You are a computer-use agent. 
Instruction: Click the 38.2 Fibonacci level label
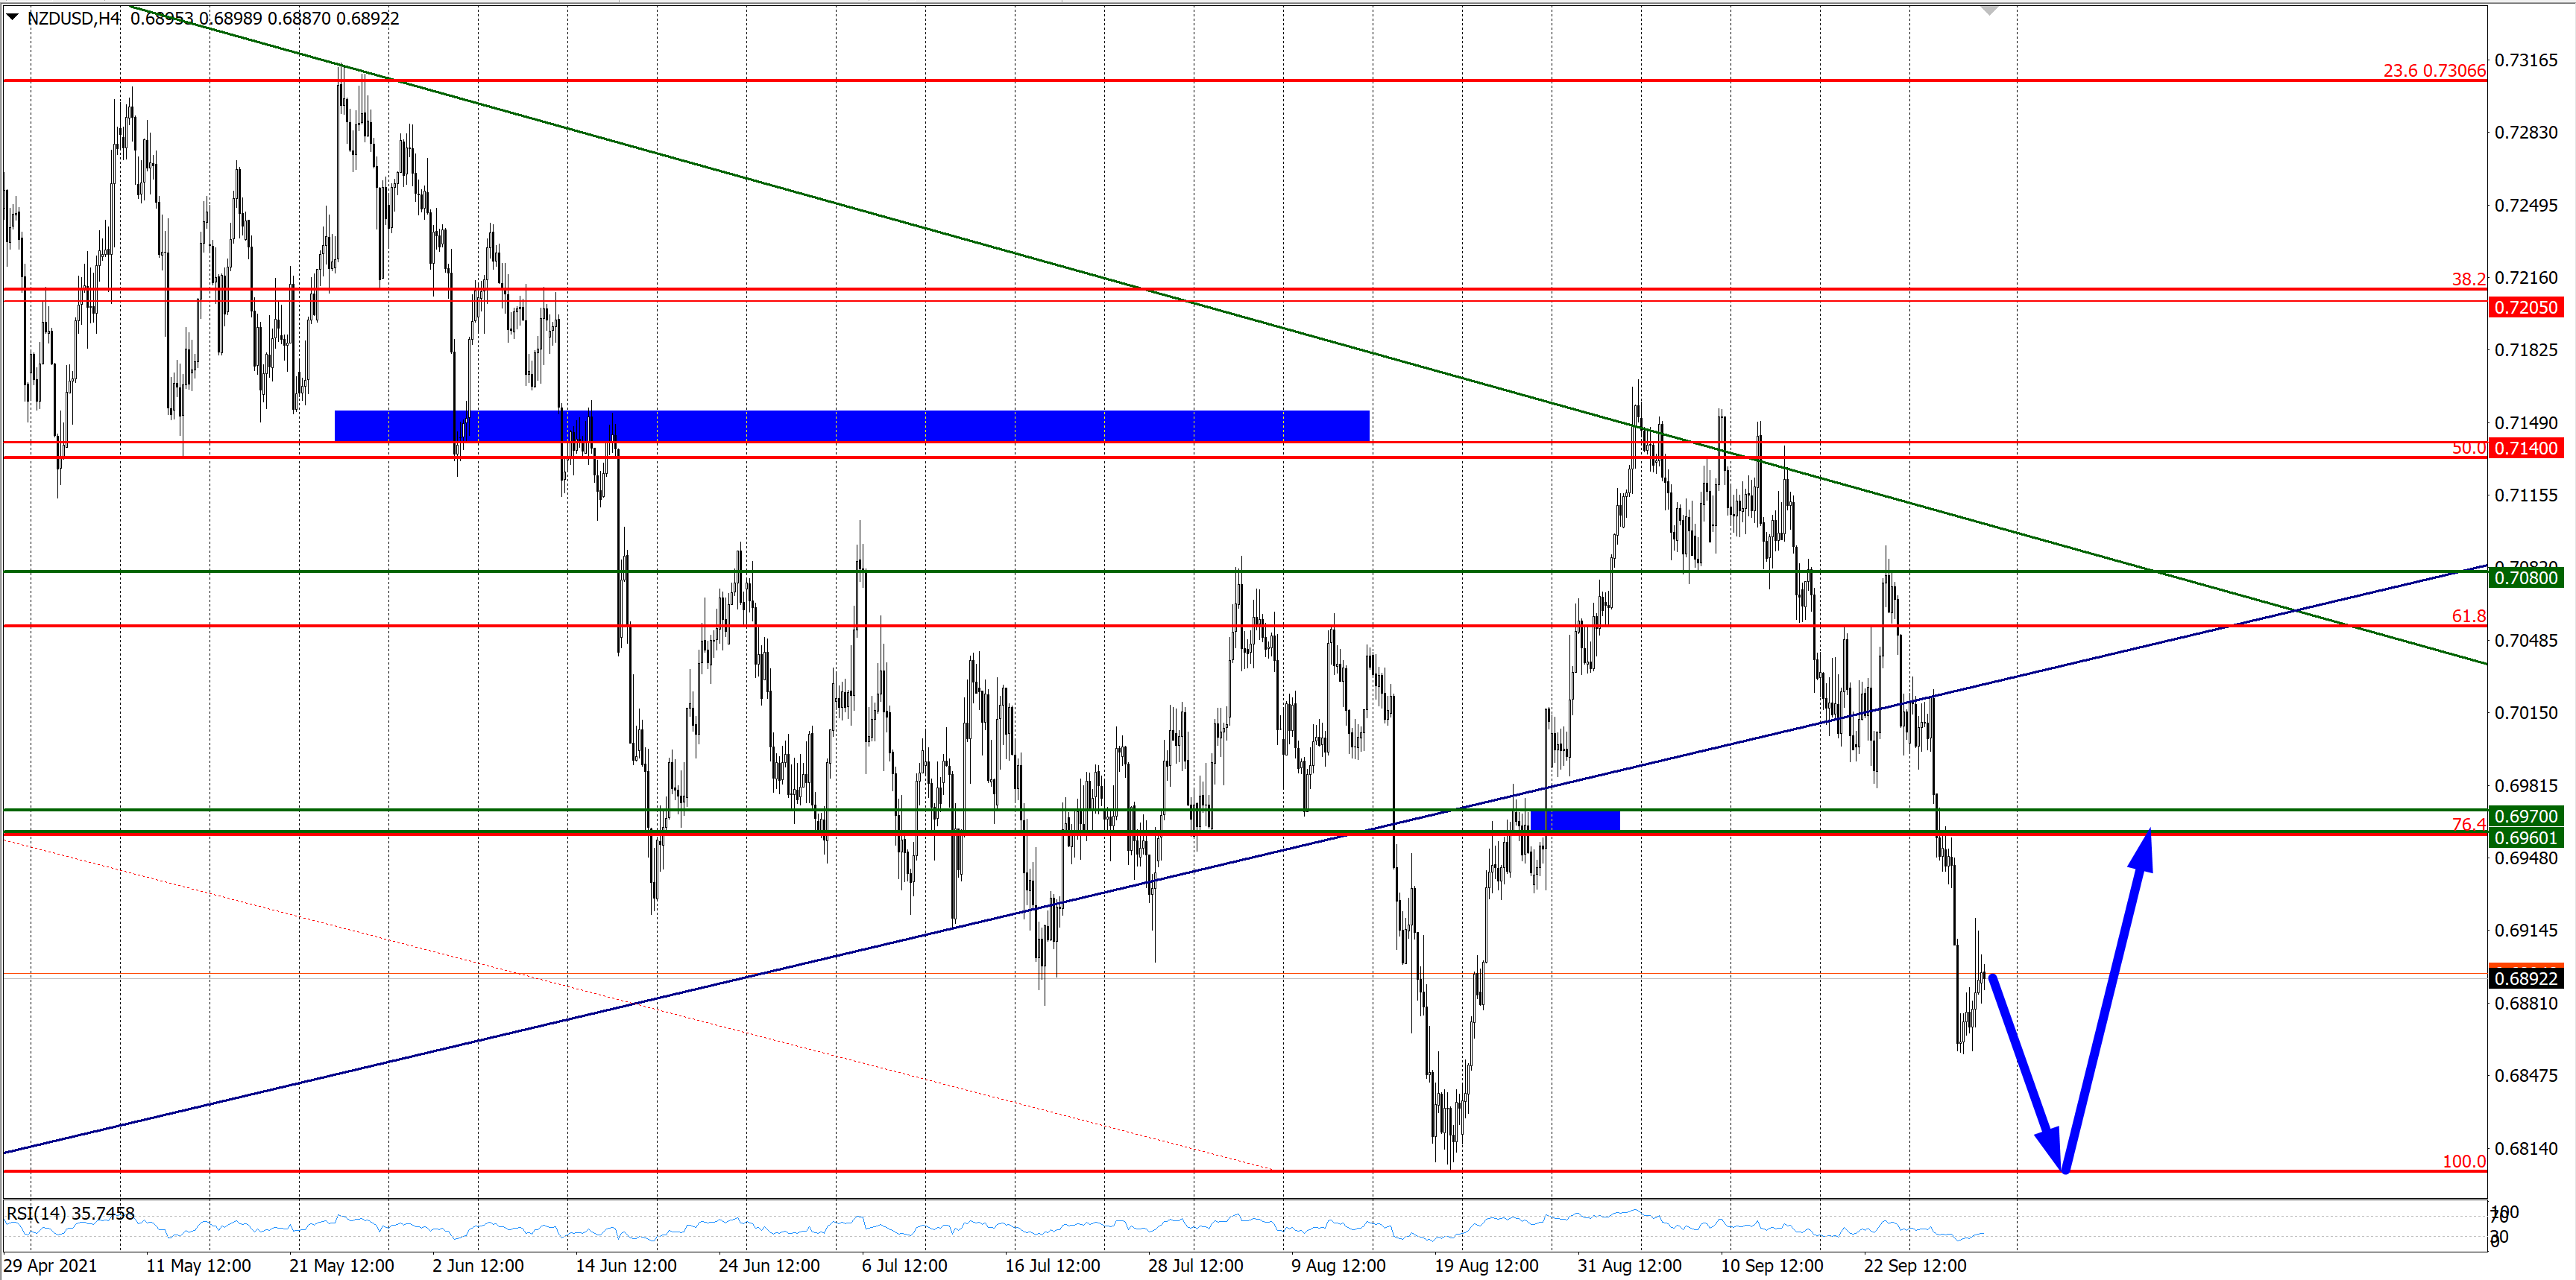[2467, 280]
